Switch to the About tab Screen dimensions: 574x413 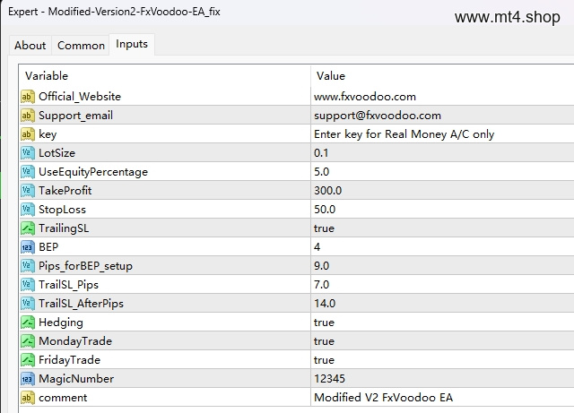[x=30, y=46]
